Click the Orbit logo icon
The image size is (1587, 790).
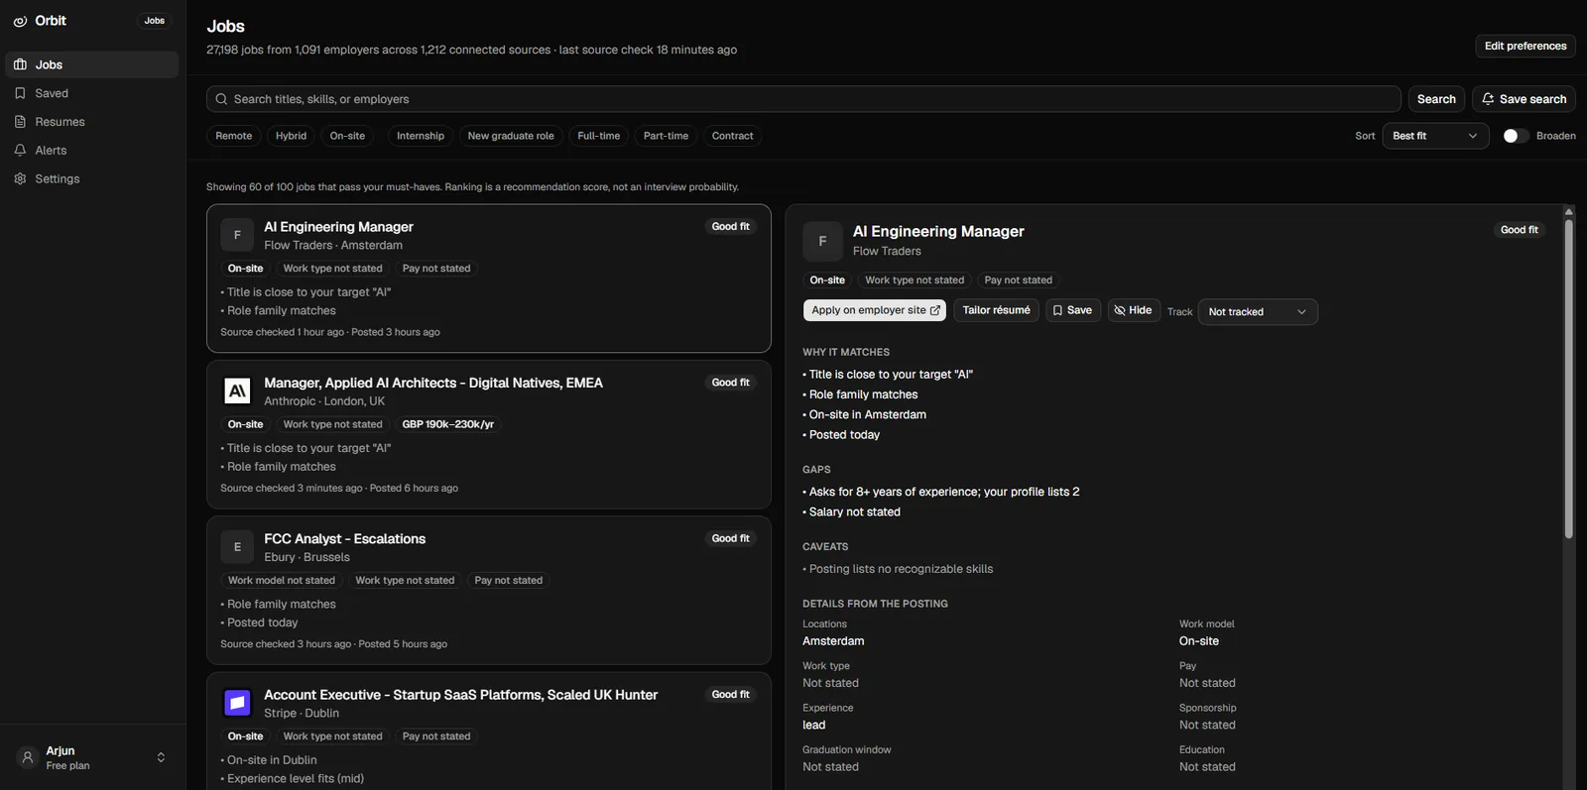coord(20,21)
